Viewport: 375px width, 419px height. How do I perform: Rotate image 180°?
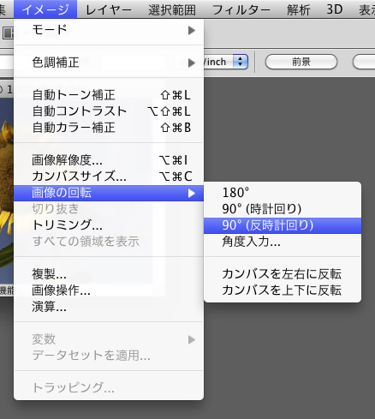click(283, 193)
